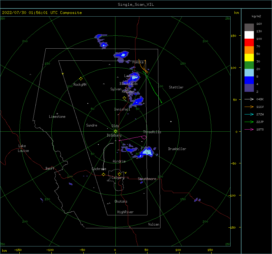Click the purple 2-4 legend color block
Viewport: 272px width, 254px height.
click(249, 88)
